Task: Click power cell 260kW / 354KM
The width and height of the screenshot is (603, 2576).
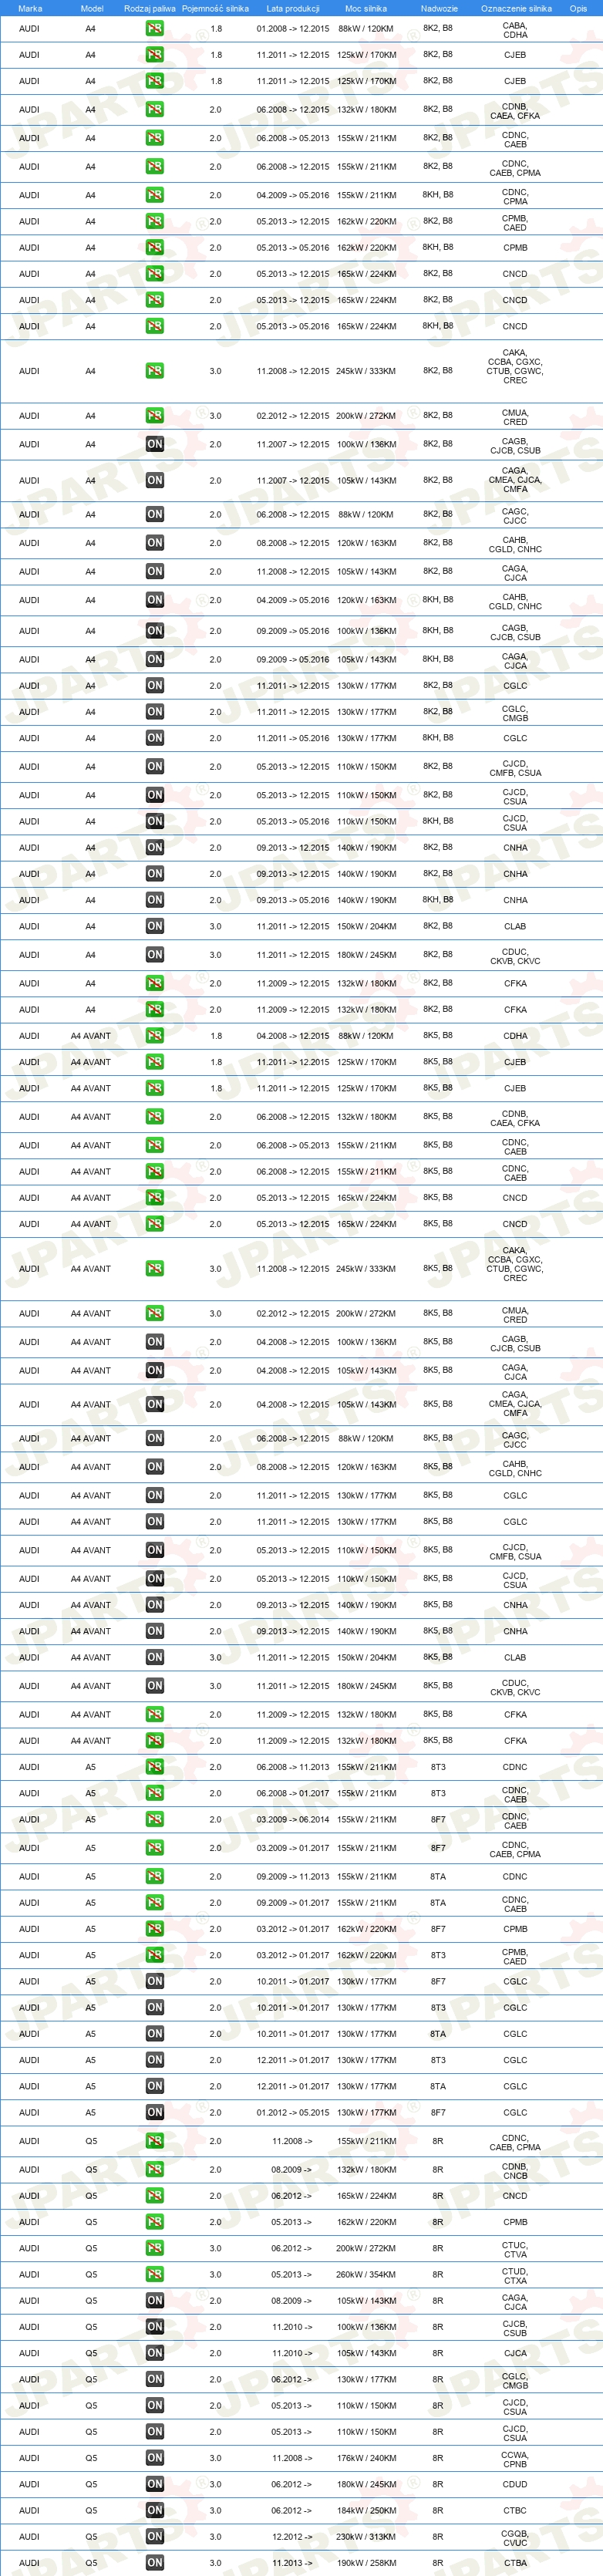Action: (366, 2275)
